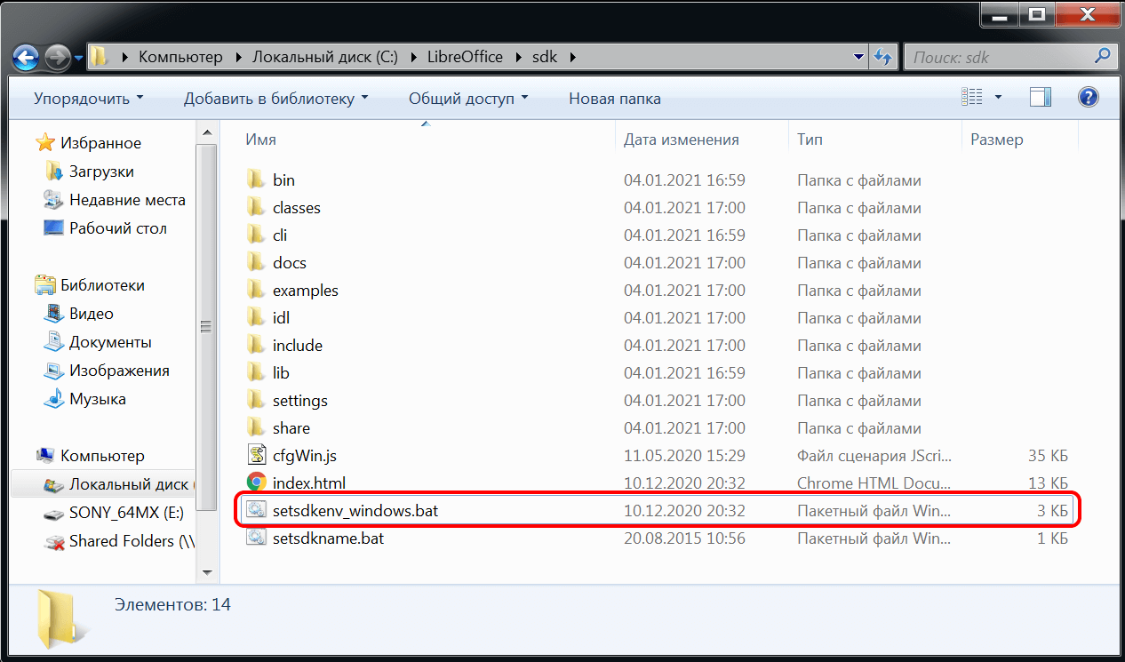Select the docs folder icon
This screenshot has height=662, width=1125.
pyautogui.click(x=256, y=262)
